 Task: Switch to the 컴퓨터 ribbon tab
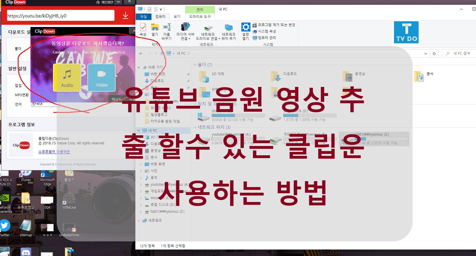[160, 17]
